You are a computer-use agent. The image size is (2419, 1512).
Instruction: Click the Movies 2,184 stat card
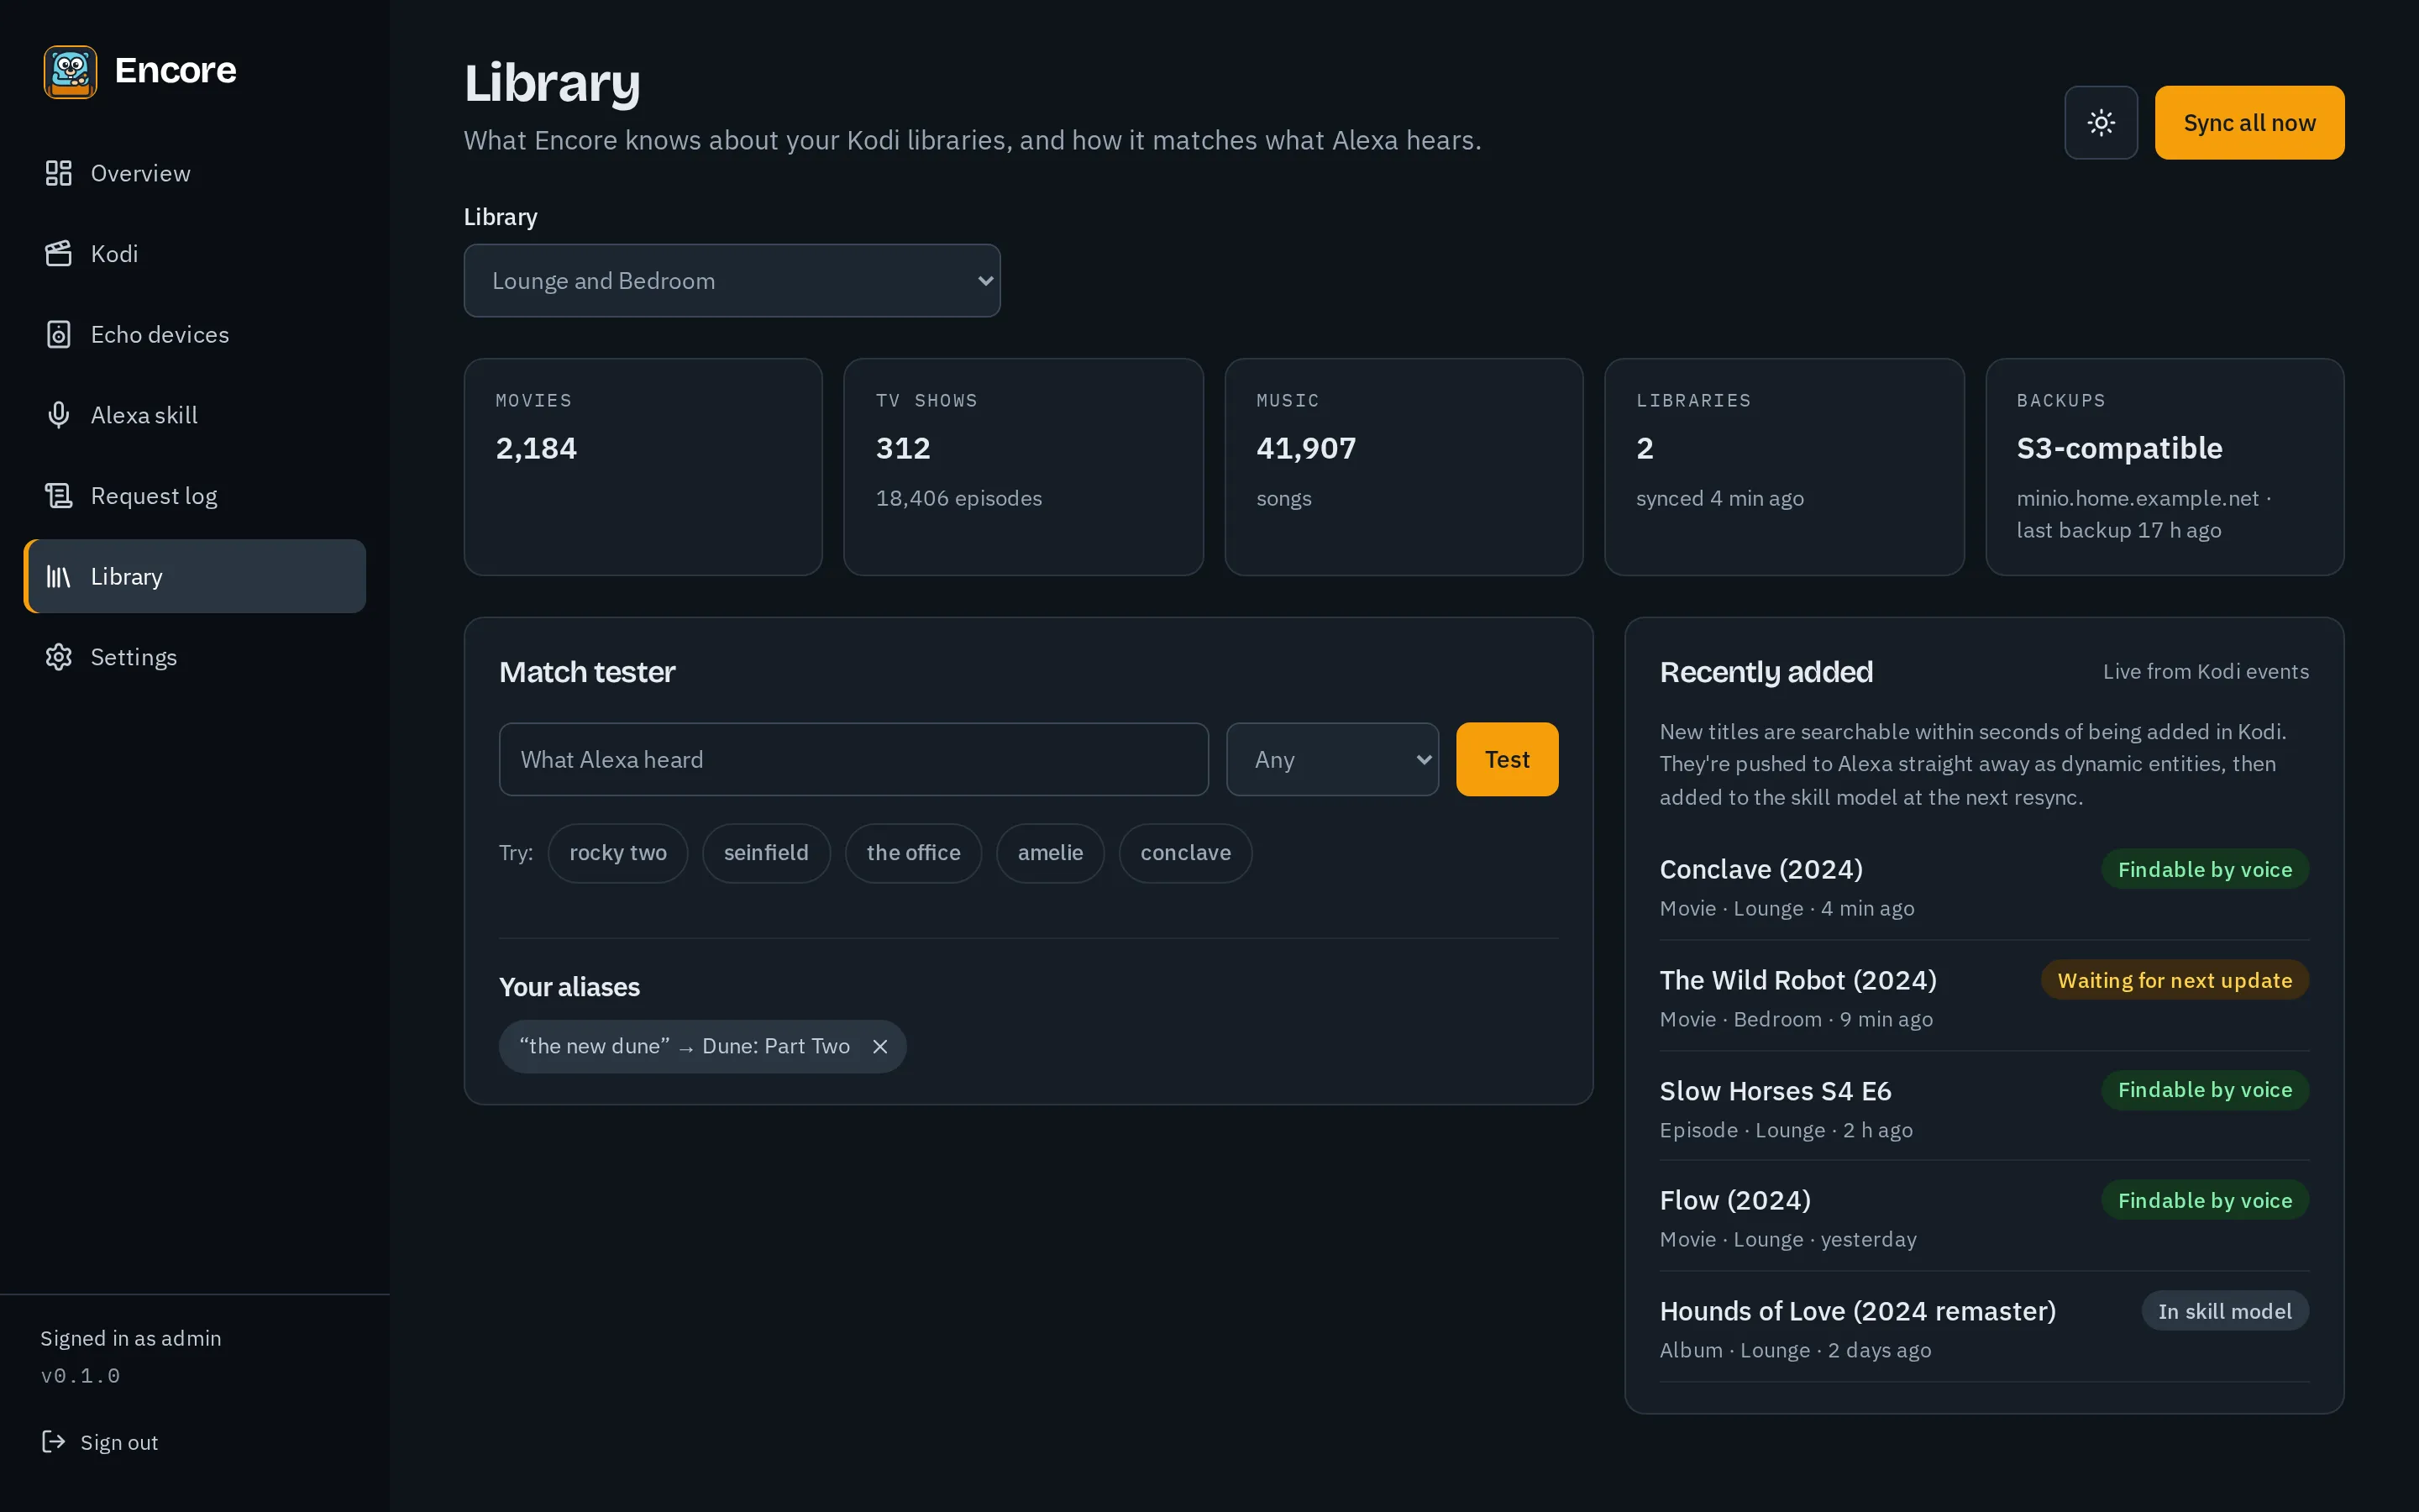coord(643,467)
